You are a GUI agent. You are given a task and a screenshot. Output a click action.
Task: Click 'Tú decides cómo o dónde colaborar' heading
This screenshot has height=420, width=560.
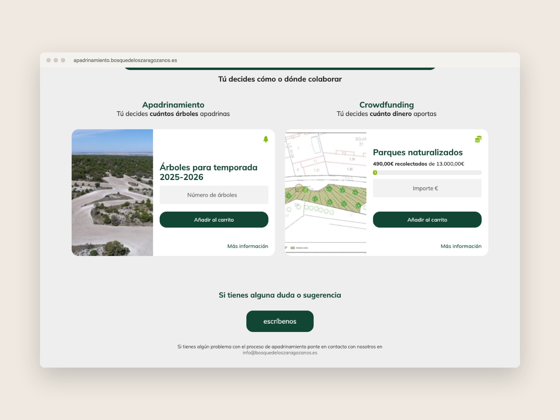click(x=280, y=79)
